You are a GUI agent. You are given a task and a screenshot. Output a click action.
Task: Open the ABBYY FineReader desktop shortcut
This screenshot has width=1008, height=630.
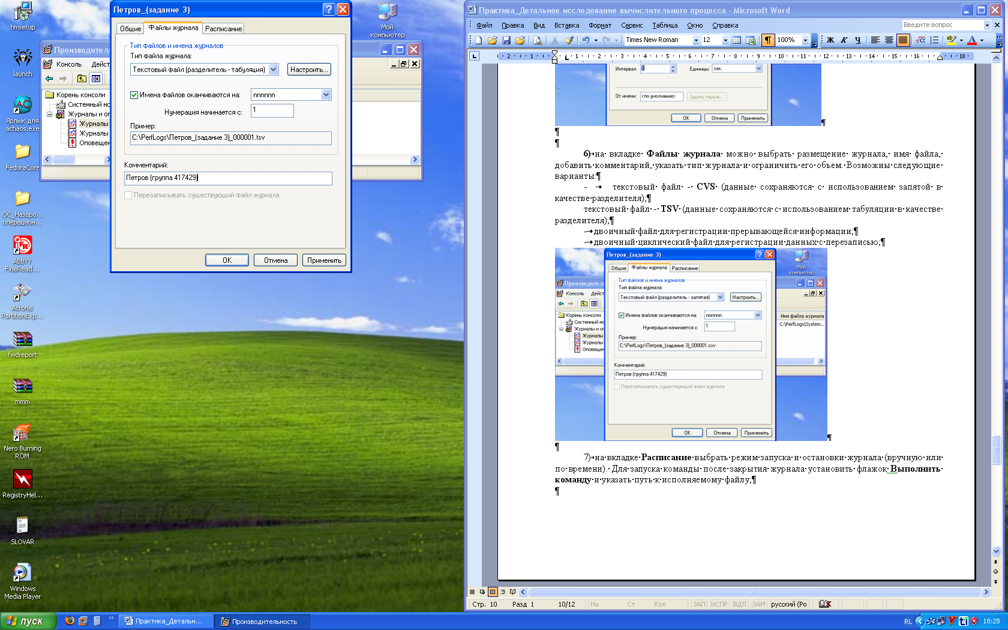point(22,253)
